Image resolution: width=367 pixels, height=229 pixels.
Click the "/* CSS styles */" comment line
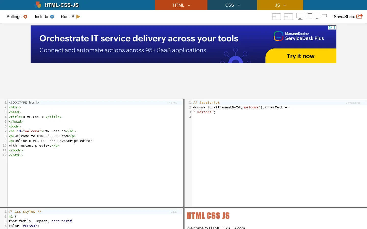pos(25,212)
